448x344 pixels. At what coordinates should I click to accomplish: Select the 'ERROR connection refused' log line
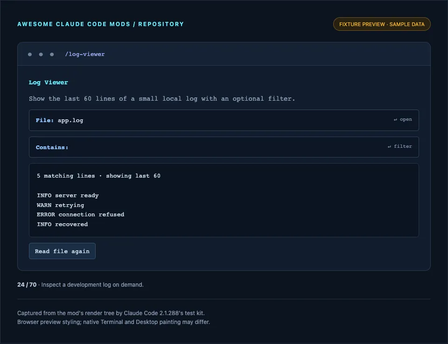tap(81, 214)
